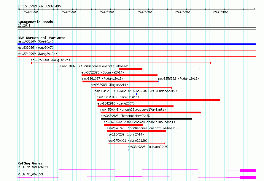The height and width of the screenshot is (181, 264).
Task: Click the 89325200 ruler tick label
Action: pos(144,12)
